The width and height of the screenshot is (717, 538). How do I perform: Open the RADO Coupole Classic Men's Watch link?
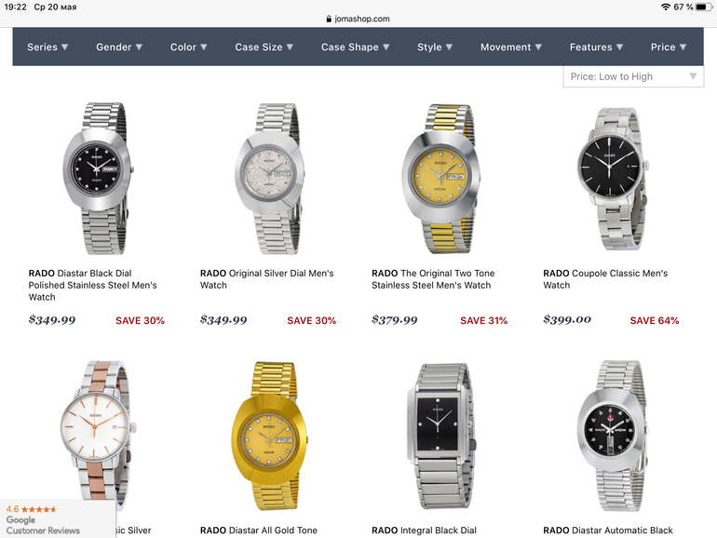(605, 279)
